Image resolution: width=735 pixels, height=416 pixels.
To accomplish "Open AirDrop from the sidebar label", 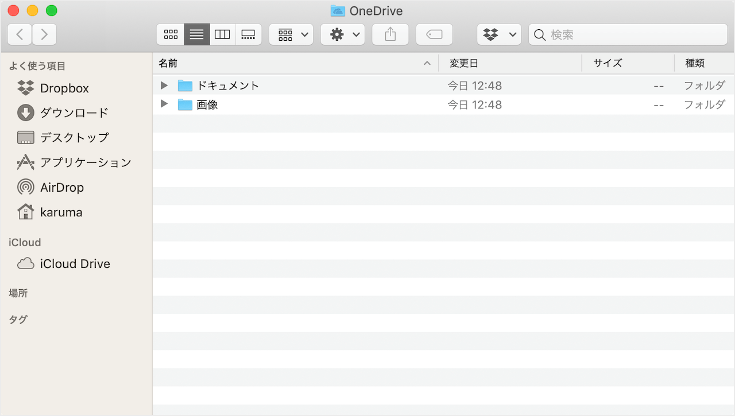I will tap(62, 188).
